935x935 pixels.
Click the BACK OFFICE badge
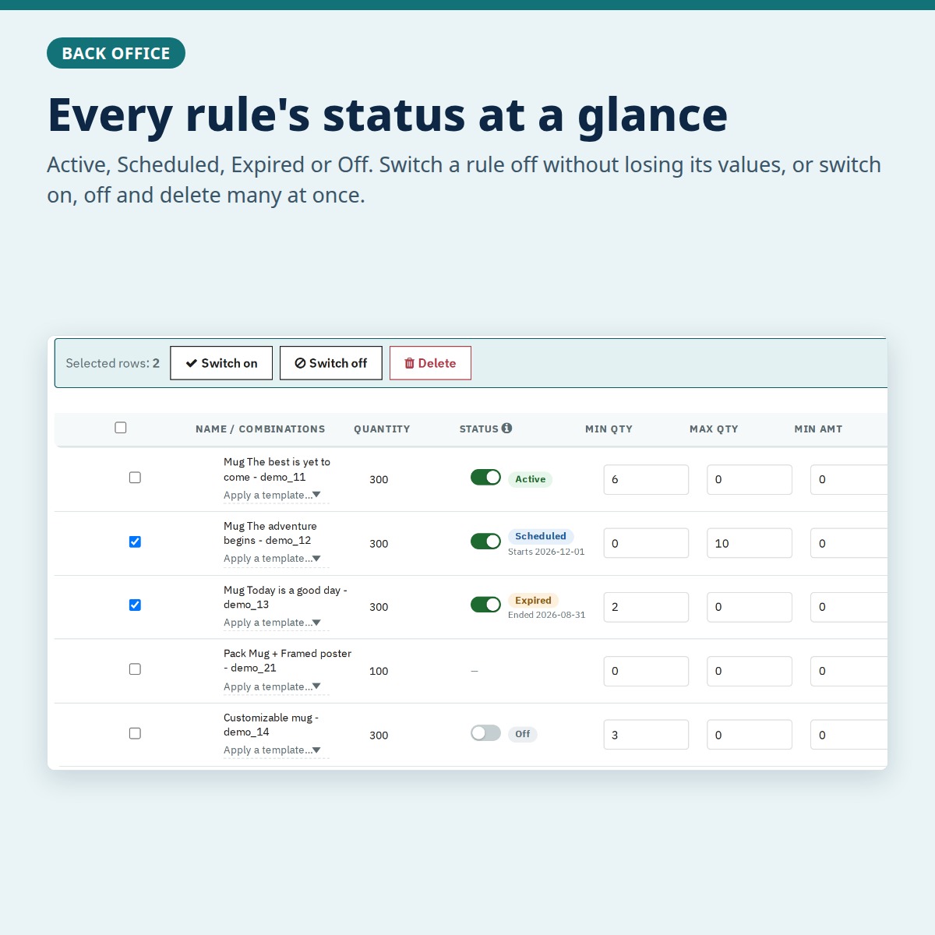click(116, 53)
